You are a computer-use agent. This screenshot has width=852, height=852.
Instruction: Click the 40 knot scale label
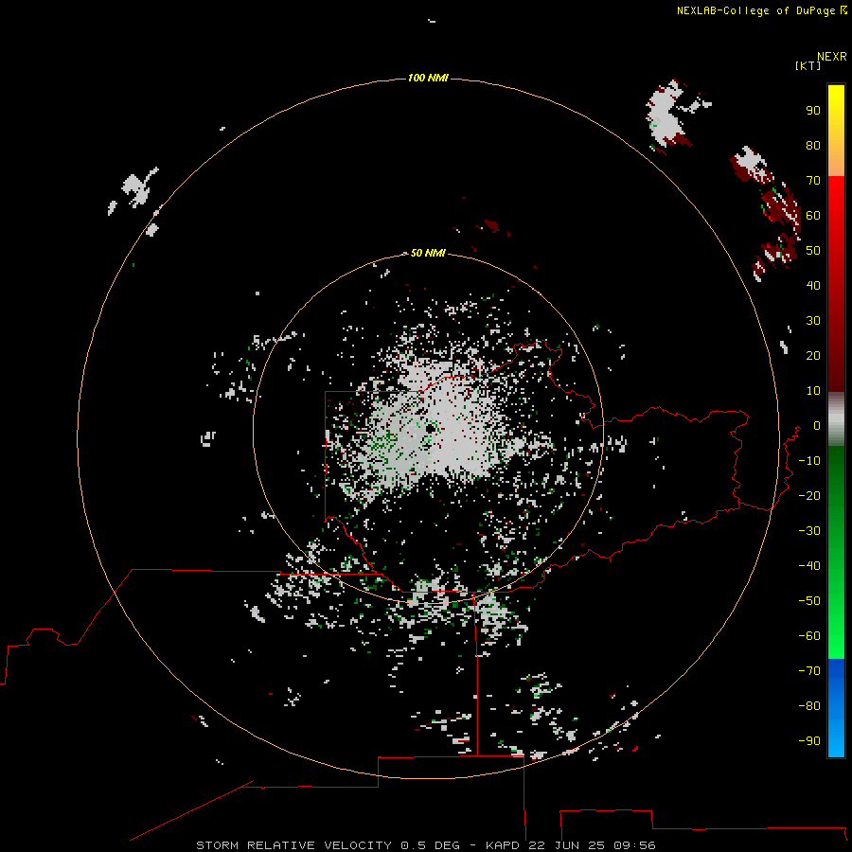click(x=813, y=285)
